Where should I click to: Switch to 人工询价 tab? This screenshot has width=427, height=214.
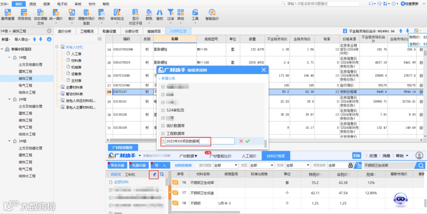tap(249, 156)
